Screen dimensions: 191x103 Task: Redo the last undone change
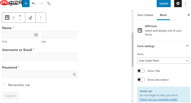click(41, 3)
